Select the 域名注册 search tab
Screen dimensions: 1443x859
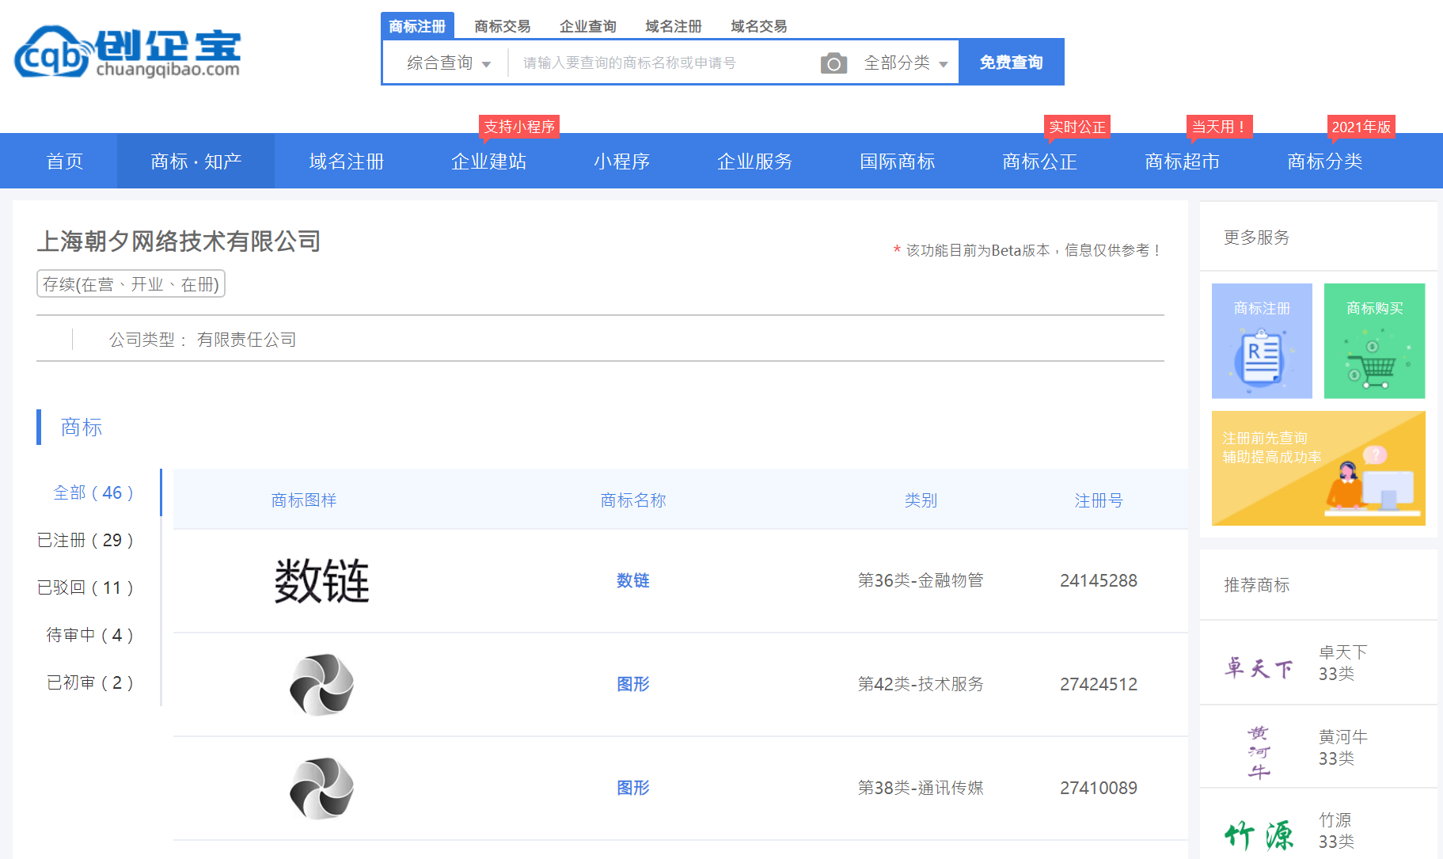coord(674,26)
